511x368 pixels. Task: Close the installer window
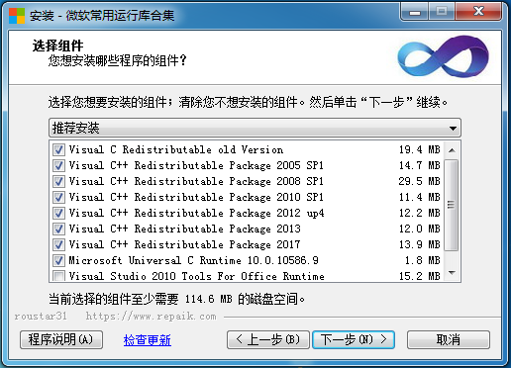tap(478, 12)
